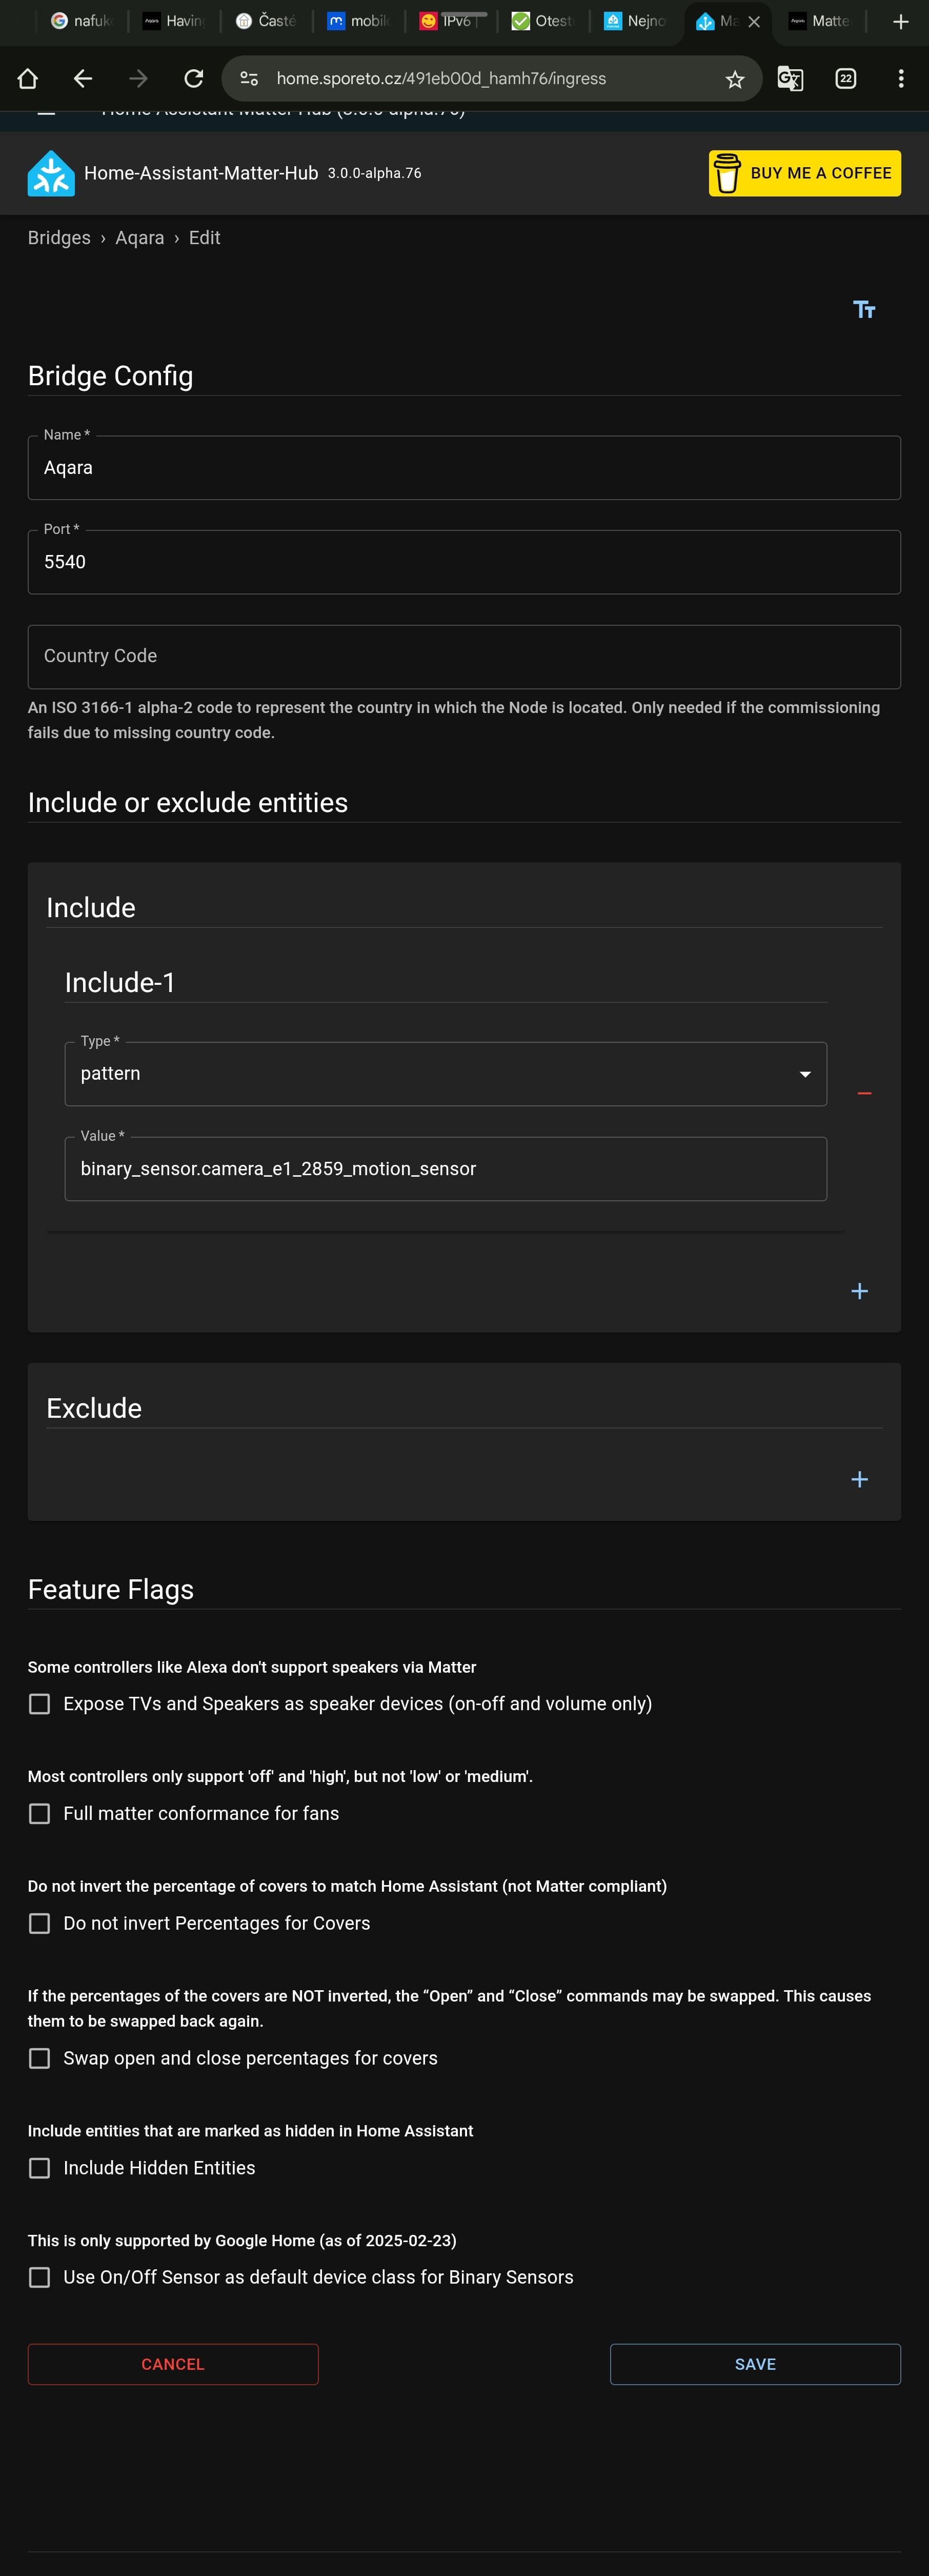Add new Exclude rule with plus
This screenshot has width=929, height=2576.
pyautogui.click(x=859, y=1479)
